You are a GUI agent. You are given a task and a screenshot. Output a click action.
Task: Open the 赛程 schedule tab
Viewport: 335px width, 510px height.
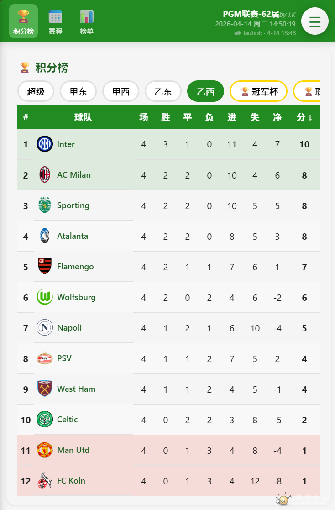[55, 21]
